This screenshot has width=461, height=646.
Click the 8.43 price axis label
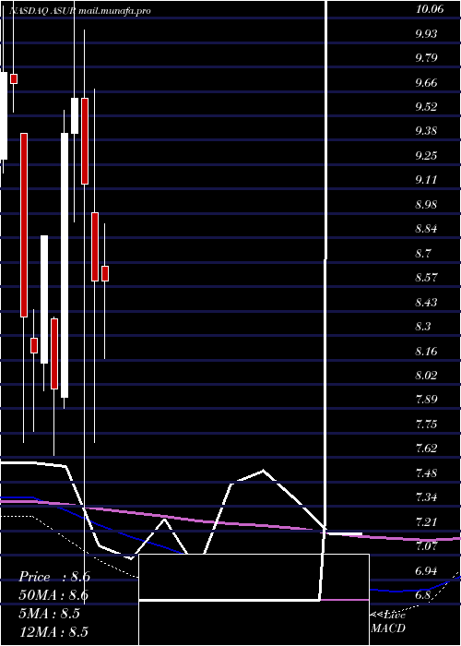pyautogui.click(x=426, y=302)
